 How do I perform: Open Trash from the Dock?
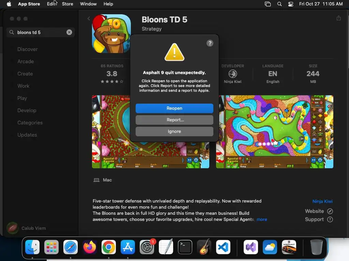317,247
